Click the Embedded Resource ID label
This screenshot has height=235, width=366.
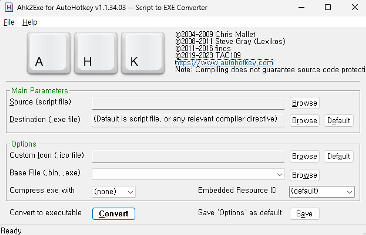point(237,190)
